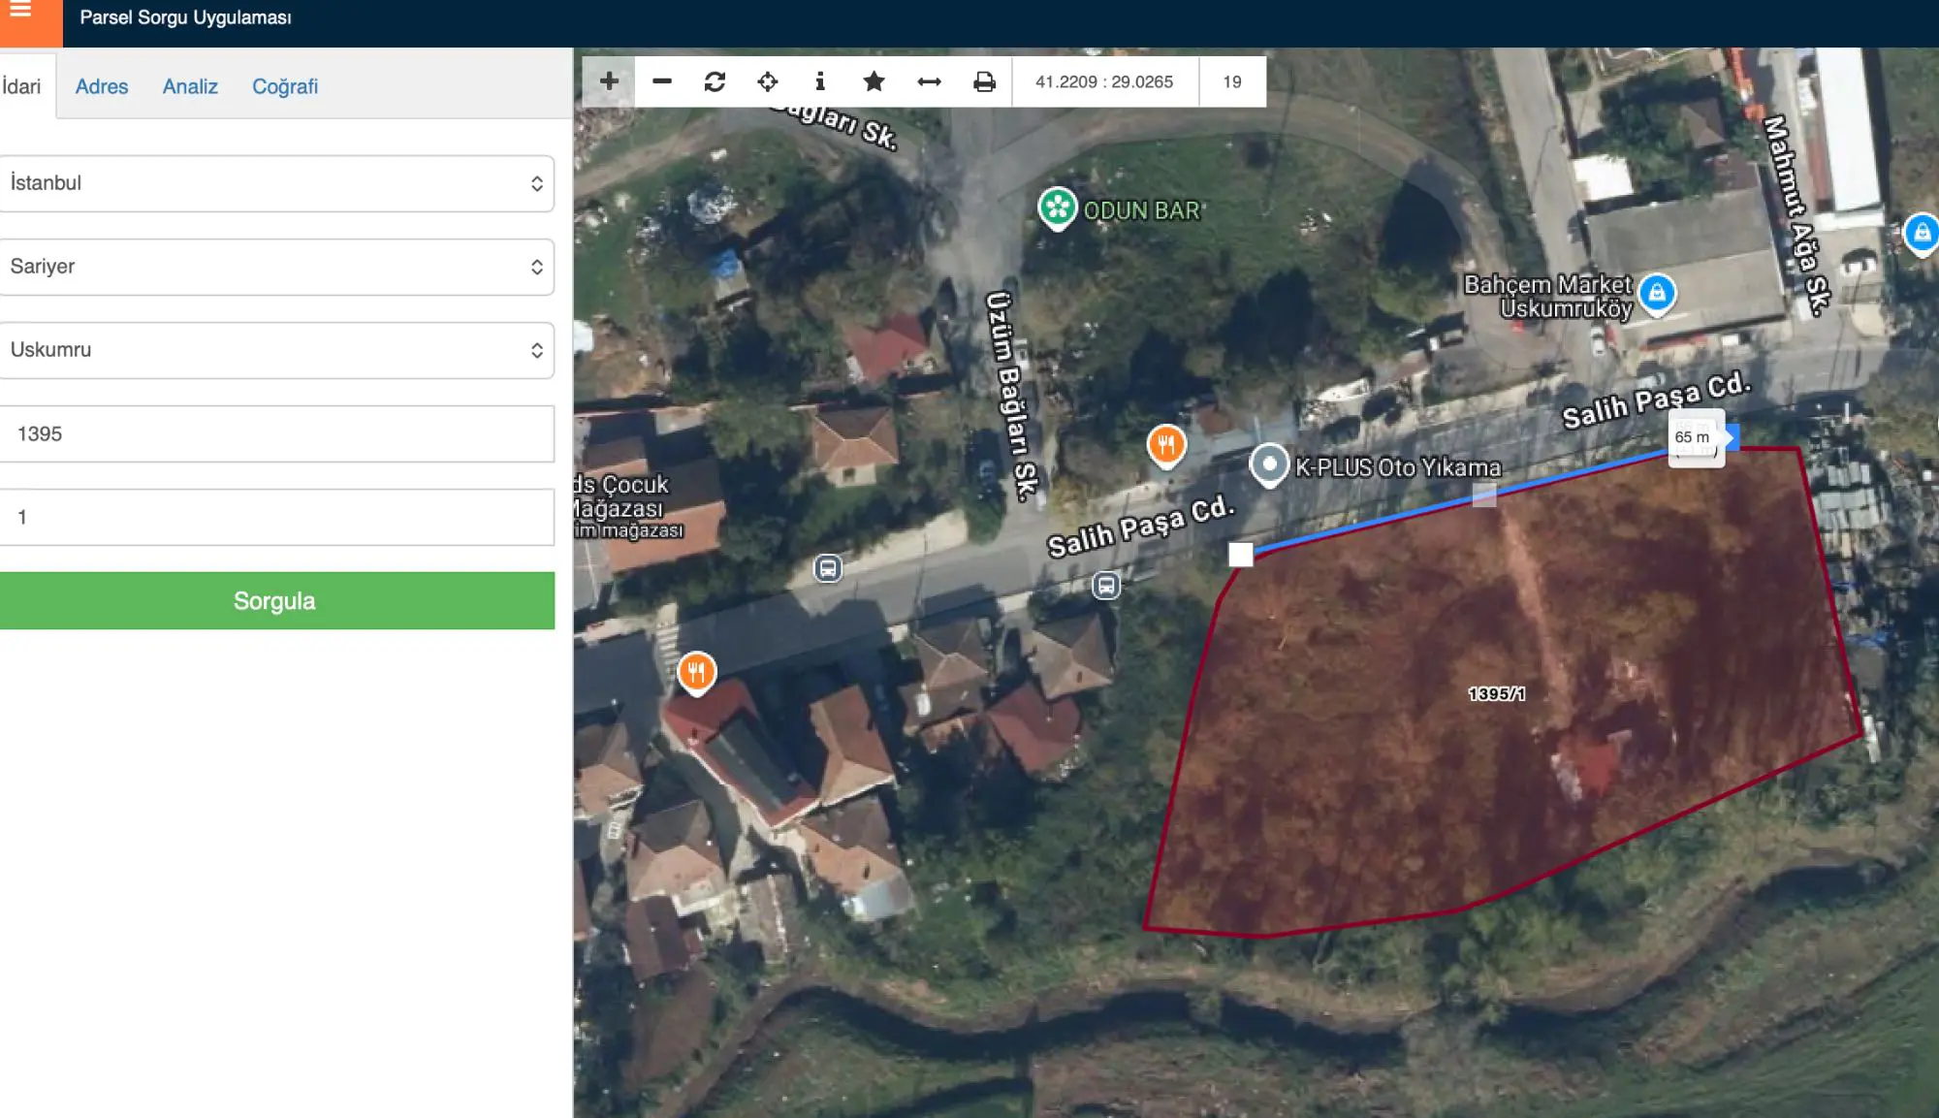Image resolution: width=1939 pixels, height=1118 pixels.
Task: Click the white measurement start handle
Action: pyautogui.click(x=1241, y=555)
